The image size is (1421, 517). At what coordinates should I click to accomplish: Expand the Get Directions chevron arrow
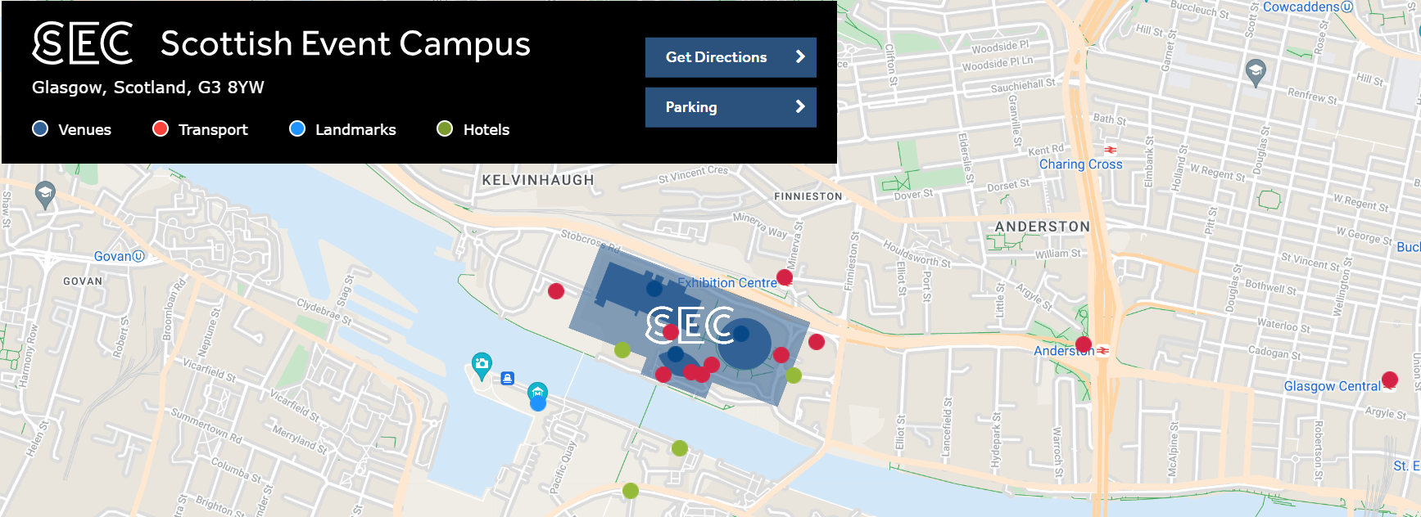[800, 57]
